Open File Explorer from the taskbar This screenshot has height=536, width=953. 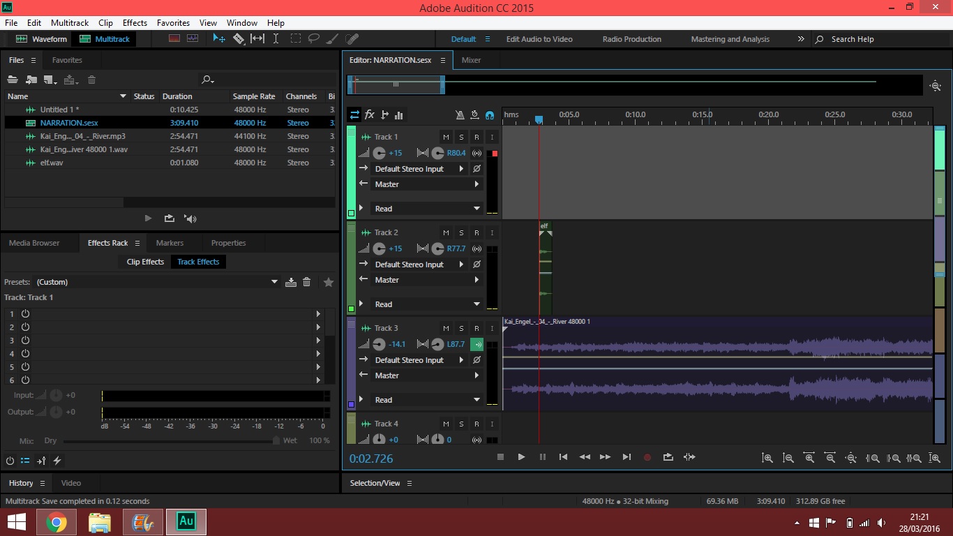tap(100, 521)
